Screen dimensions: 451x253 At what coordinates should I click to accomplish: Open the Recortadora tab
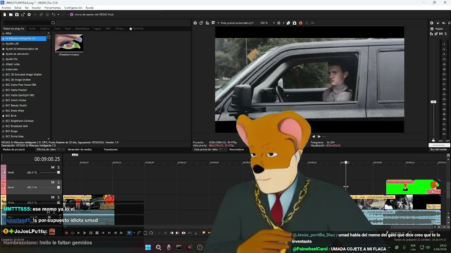236,149
